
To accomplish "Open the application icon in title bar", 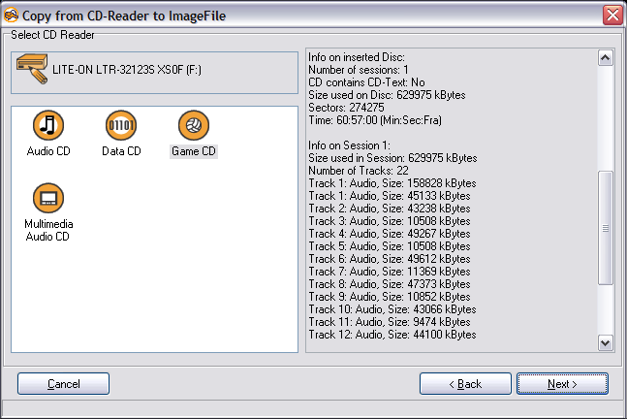I will click(11, 16).
